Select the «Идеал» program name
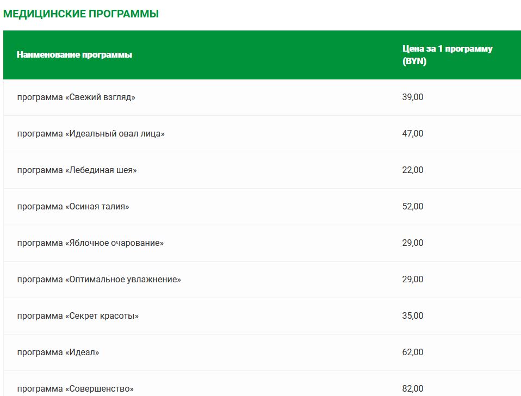The image size is (521, 396). point(58,352)
